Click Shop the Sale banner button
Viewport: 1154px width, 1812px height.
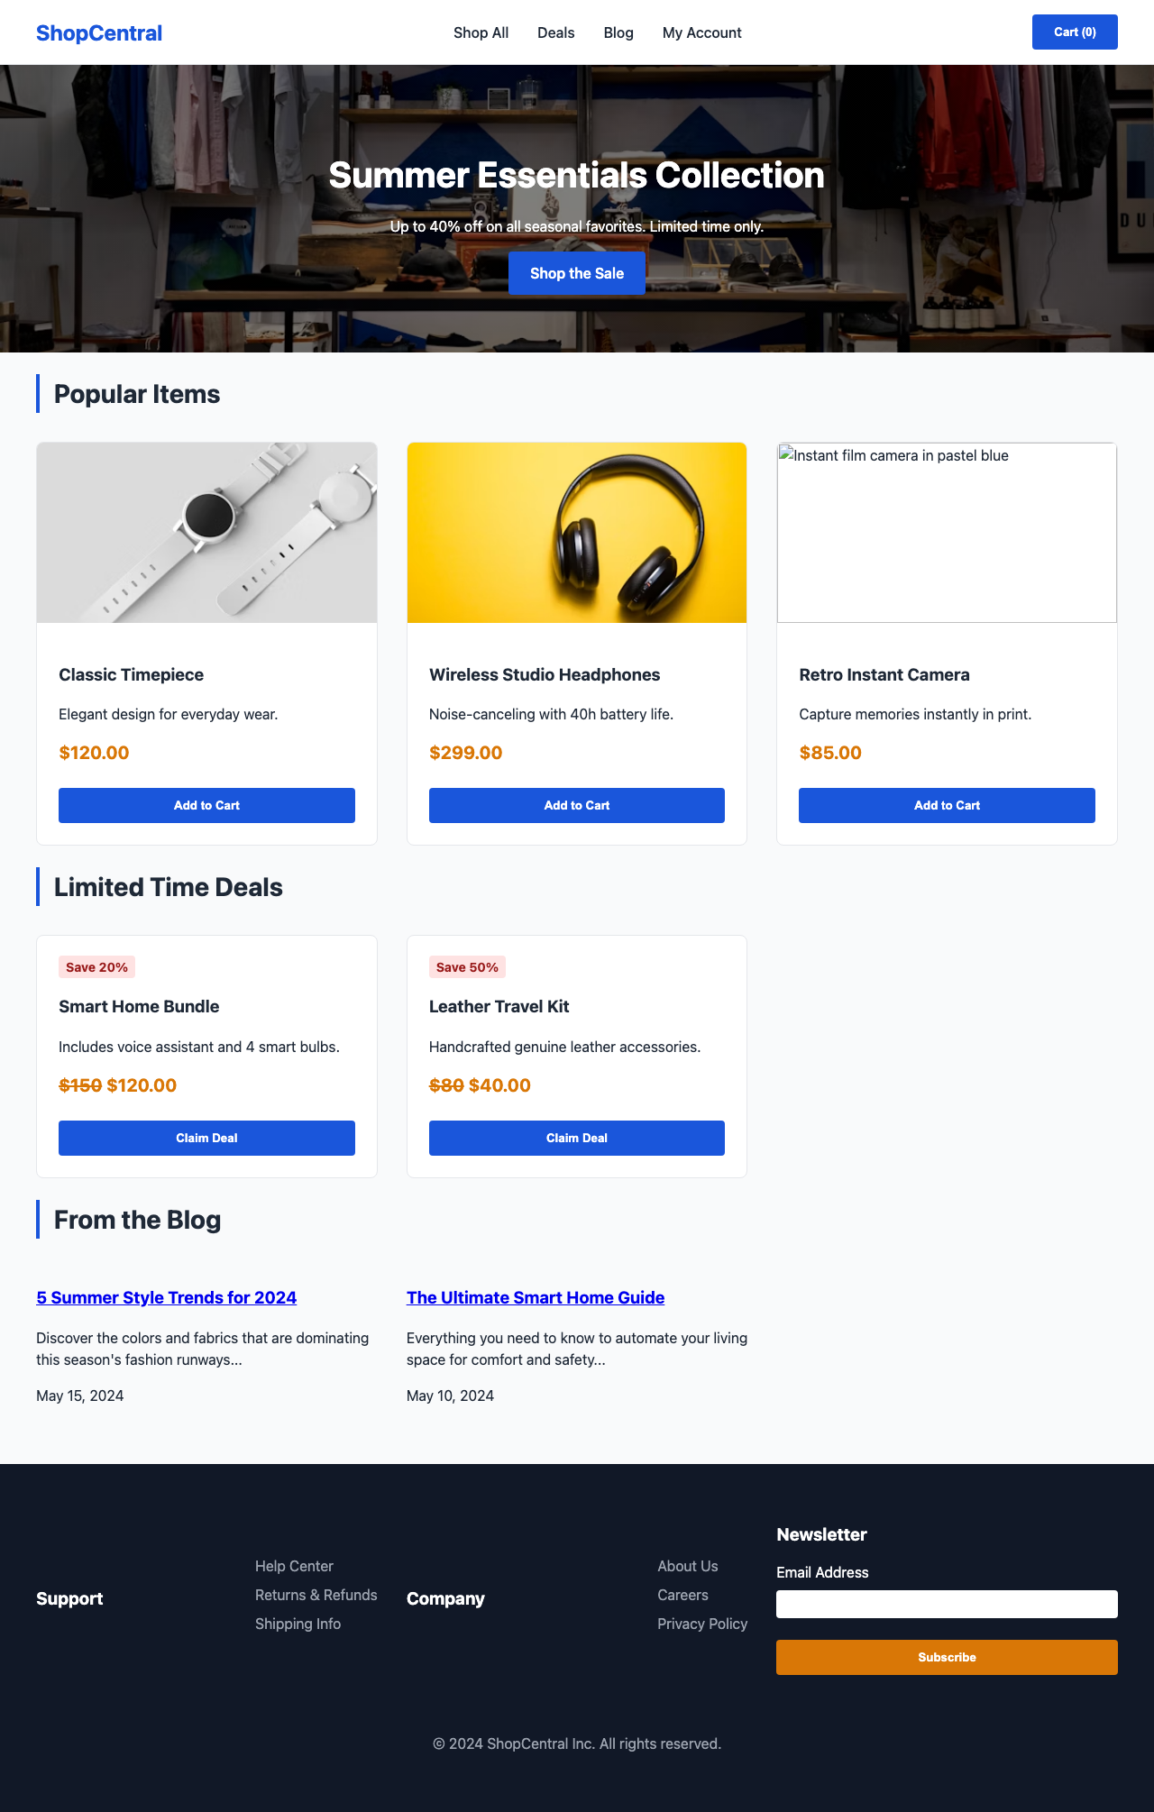click(x=576, y=273)
